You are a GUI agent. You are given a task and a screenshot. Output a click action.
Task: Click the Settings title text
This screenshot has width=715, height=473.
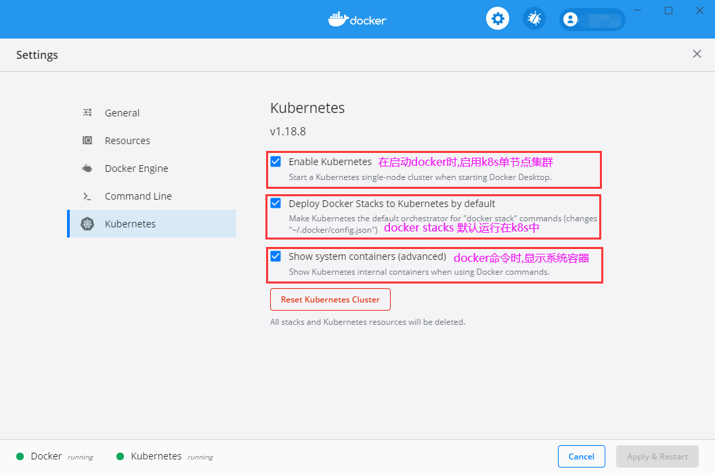37,55
